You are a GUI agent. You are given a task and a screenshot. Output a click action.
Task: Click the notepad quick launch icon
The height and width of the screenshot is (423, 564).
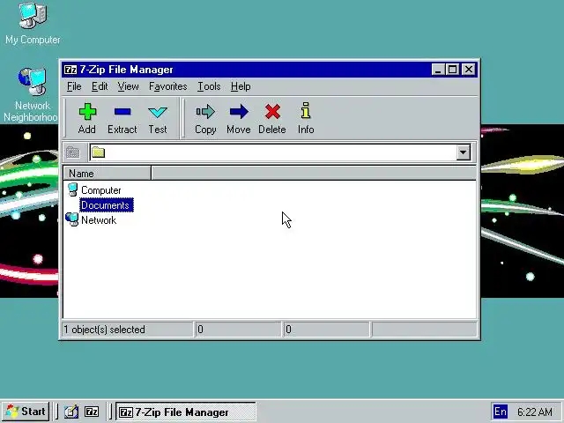point(71,412)
